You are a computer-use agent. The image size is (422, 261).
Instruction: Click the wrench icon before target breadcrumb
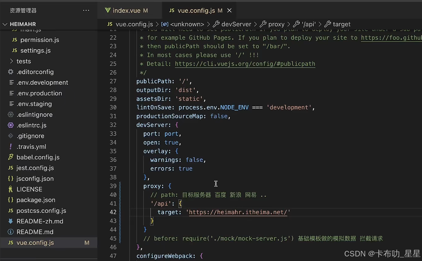(x=327, y=24)
